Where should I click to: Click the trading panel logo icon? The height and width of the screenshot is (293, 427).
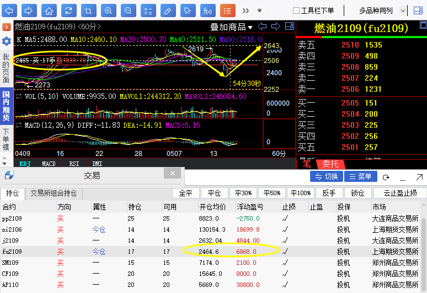[x=9, y=175]
